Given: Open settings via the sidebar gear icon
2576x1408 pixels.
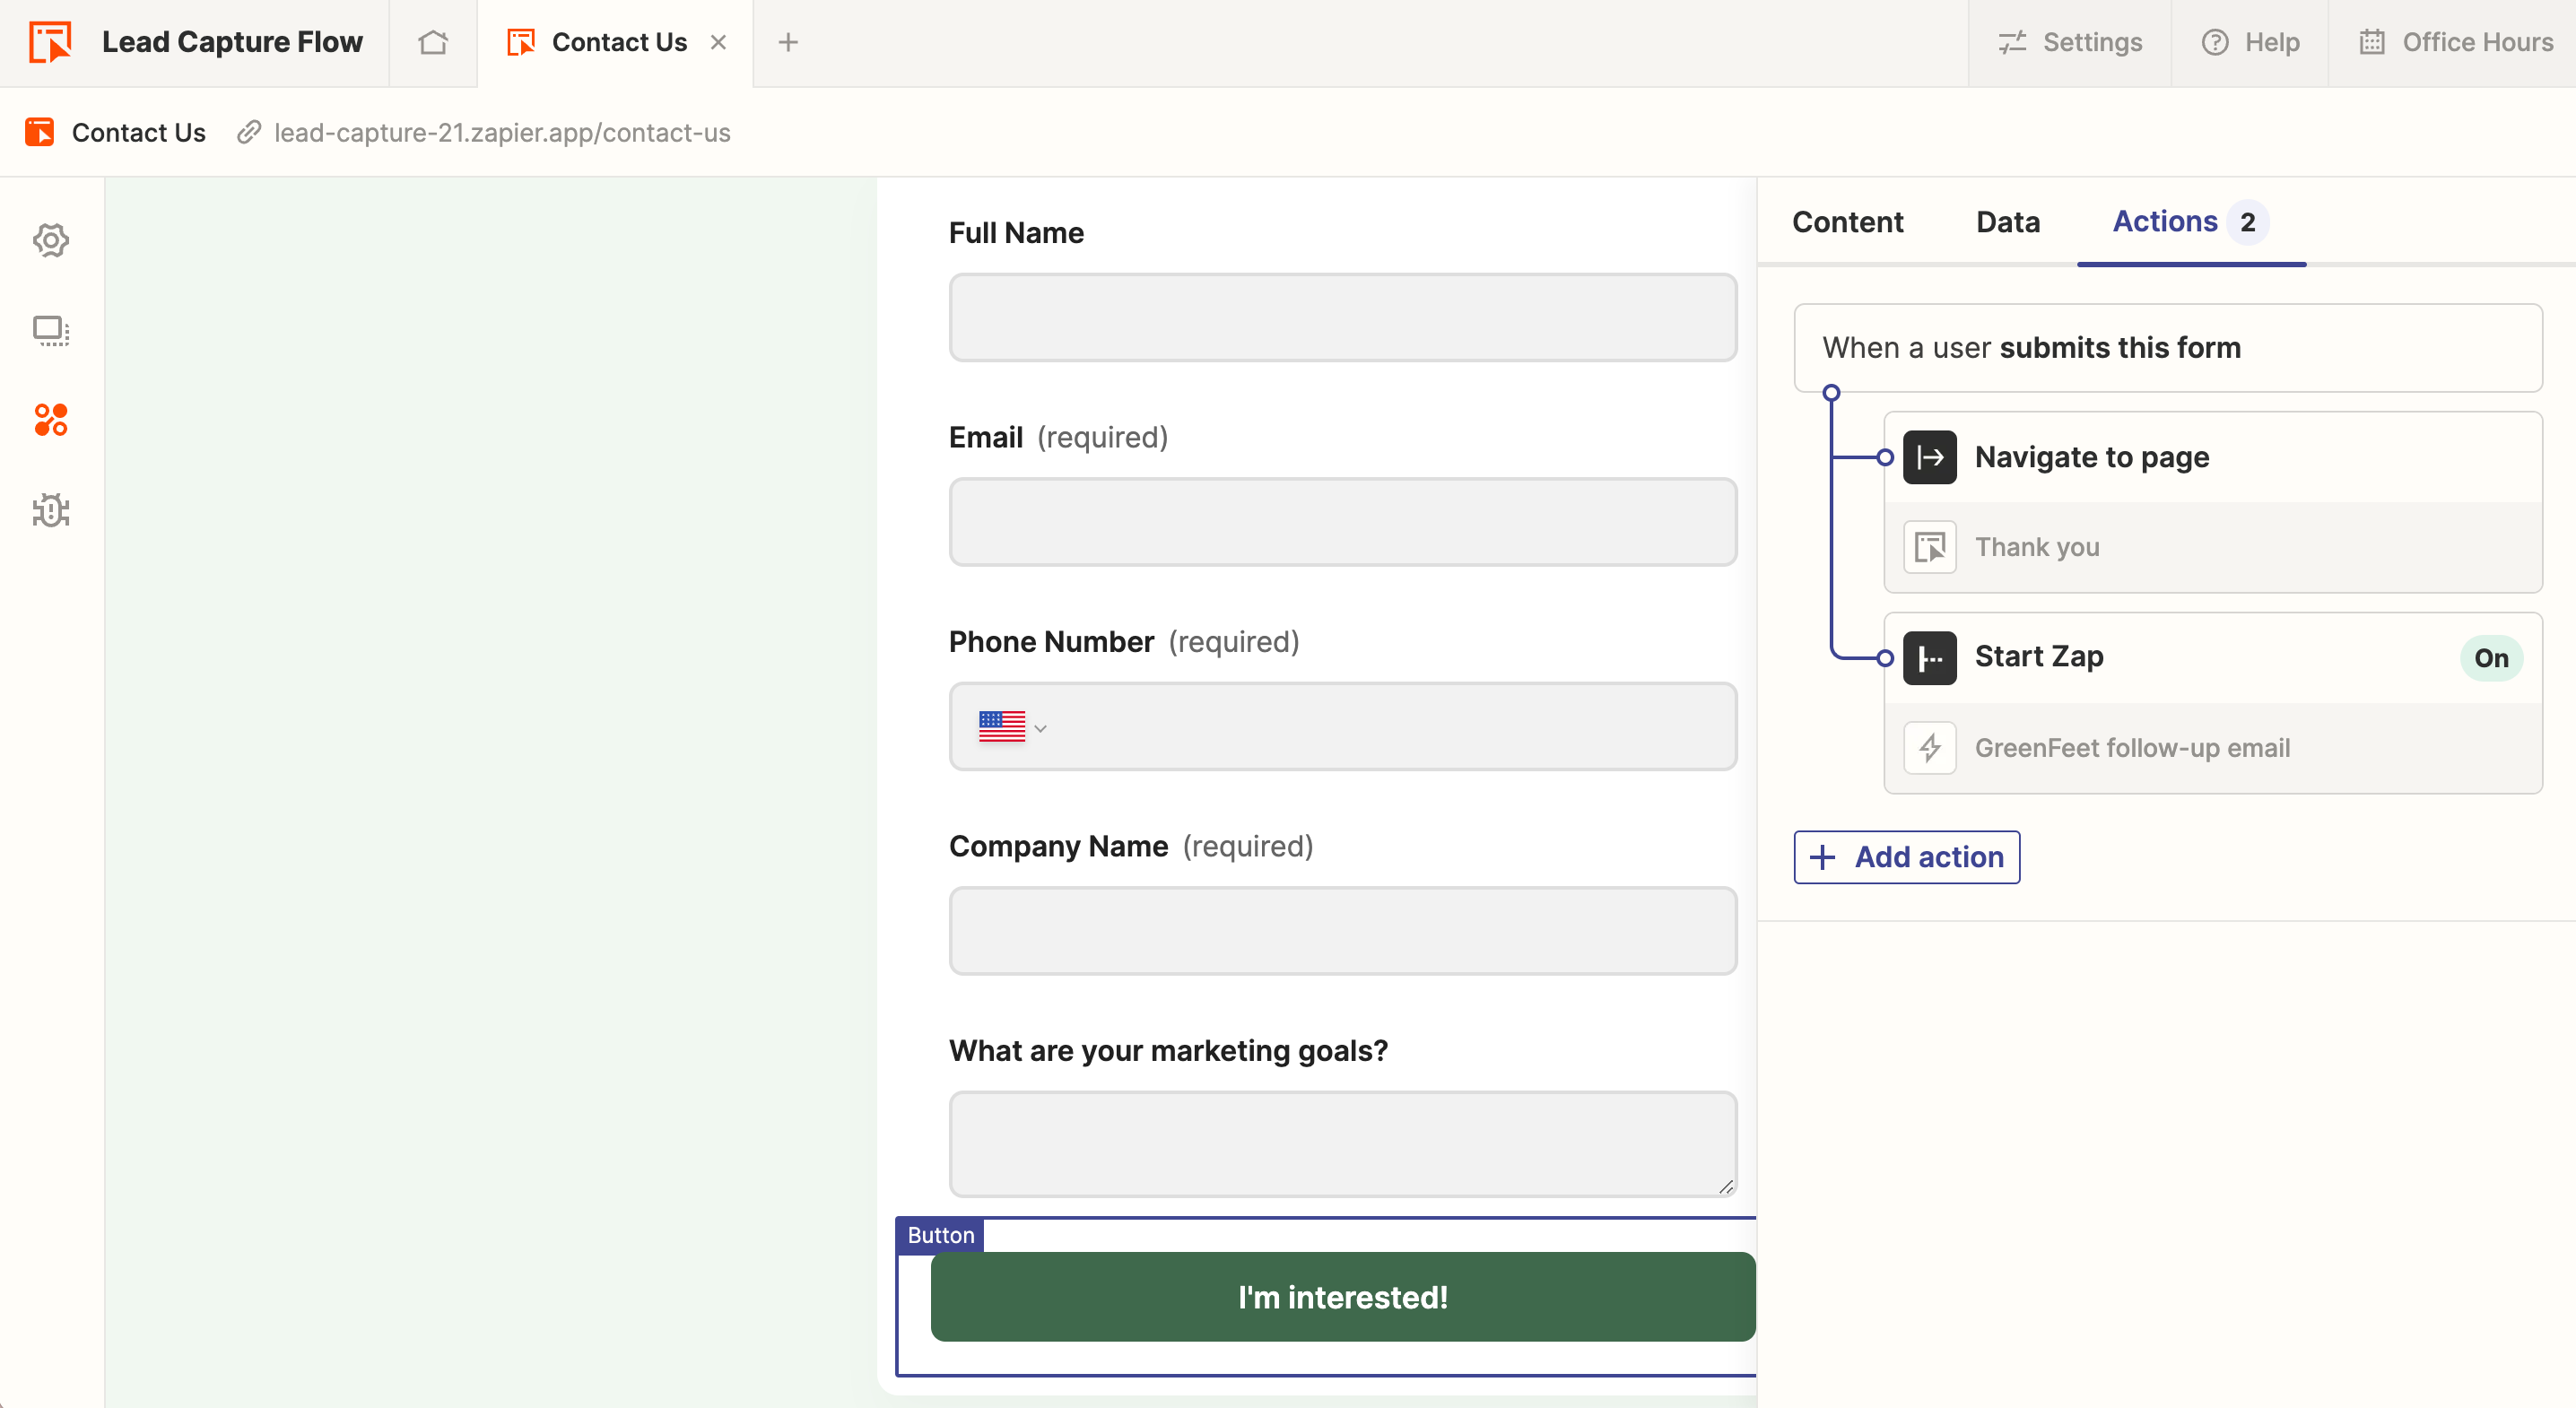Looking at the screenshot, I should pyautogui.click(x=51, y=240).
